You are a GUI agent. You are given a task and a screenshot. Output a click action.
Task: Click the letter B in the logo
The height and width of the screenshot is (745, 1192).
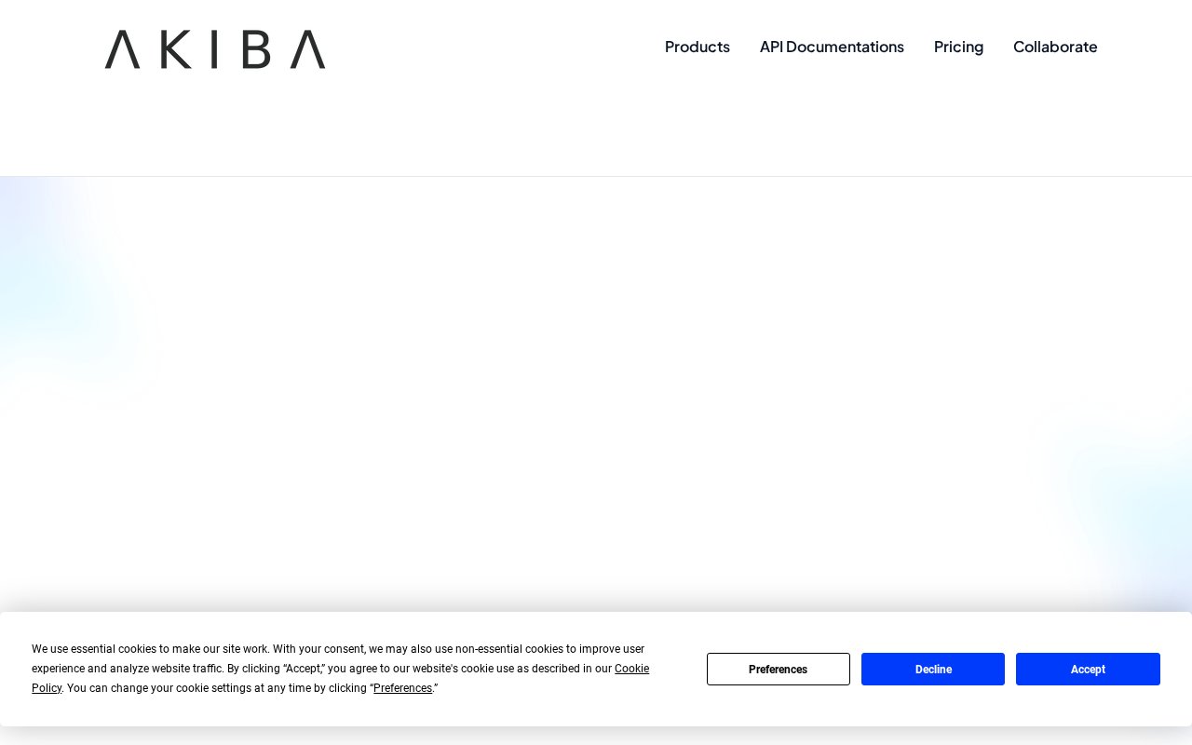pyautogui.click(x=256, y=49)
